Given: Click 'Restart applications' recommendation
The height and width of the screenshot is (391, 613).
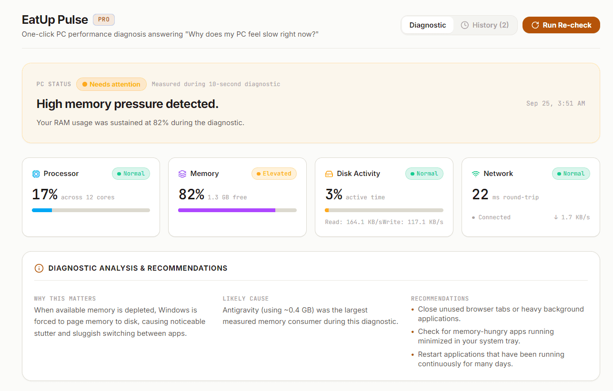Looking at the screenshot, I should point(491,359).
